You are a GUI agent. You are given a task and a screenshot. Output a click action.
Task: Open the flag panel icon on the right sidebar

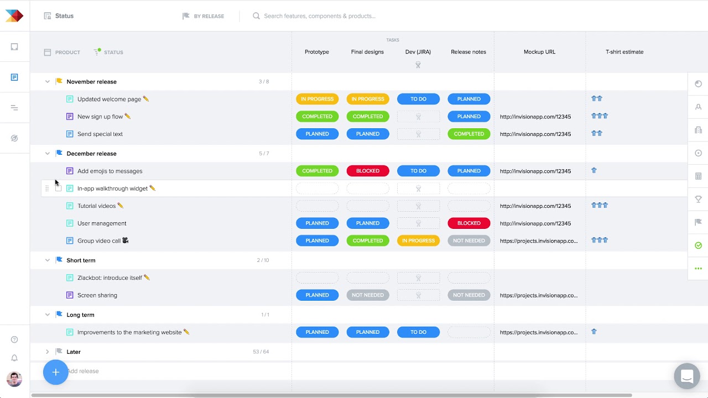[698, 222]
